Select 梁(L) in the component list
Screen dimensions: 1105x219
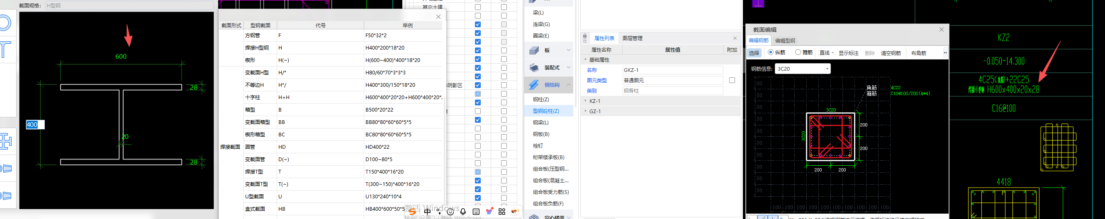coord(549,12)
